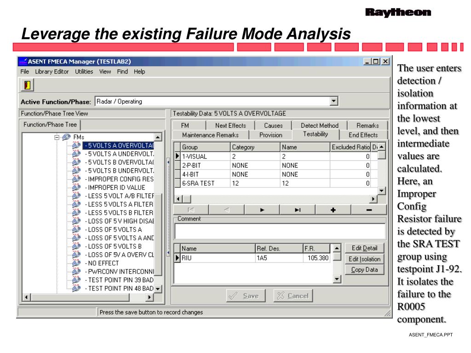The height and width of the screenshot is (353, 471).
Task: Click the Excluded Ratio column header
Action: (350, 147)
